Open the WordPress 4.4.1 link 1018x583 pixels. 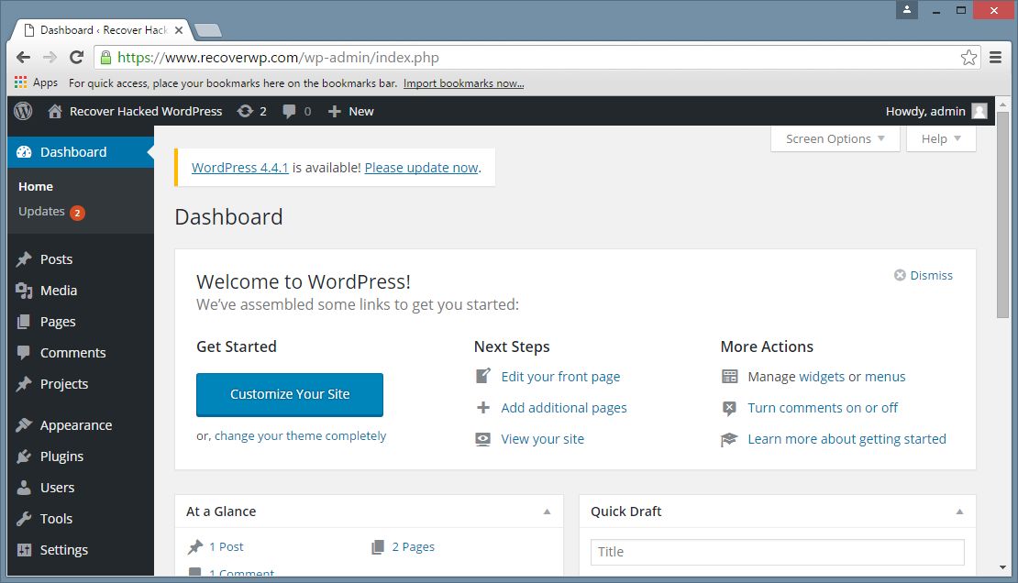tap(240, 168)
